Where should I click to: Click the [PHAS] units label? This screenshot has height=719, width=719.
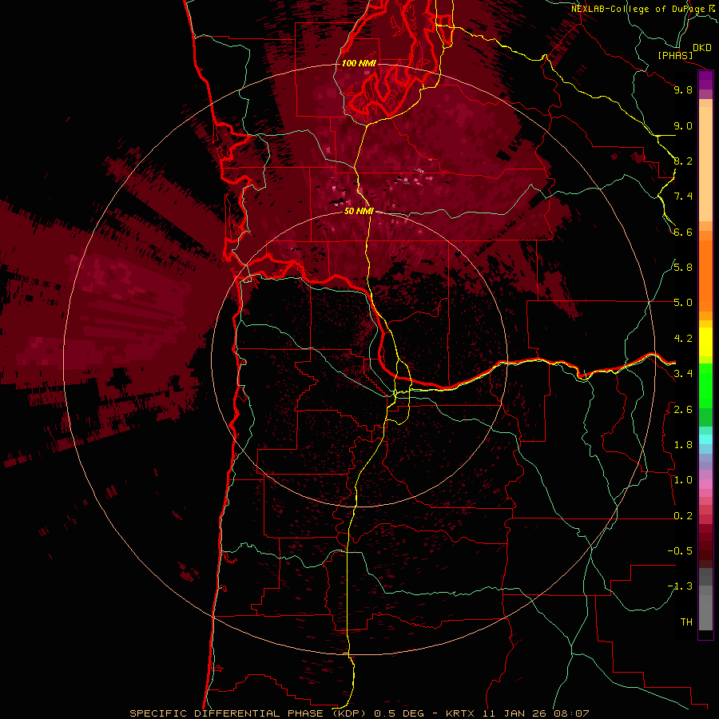[675, 55]
